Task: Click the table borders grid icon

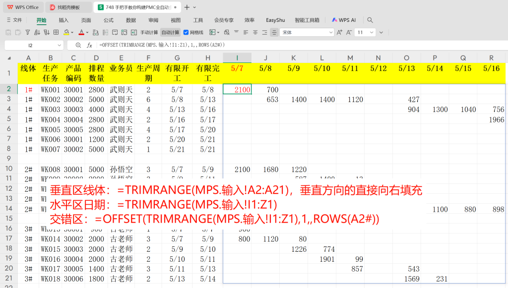Action: [56, 32]
